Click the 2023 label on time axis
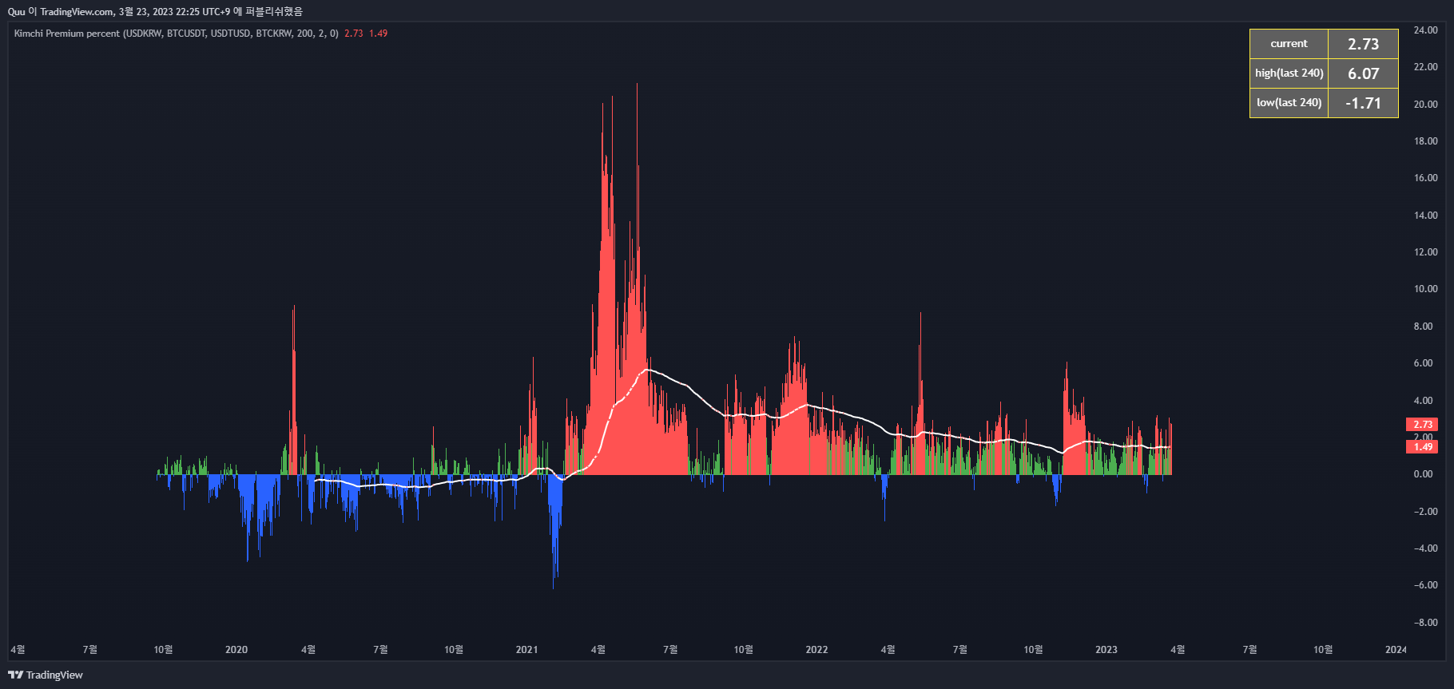The height and width of the screenshot is (689, 1454). (x=1106, y=650)
